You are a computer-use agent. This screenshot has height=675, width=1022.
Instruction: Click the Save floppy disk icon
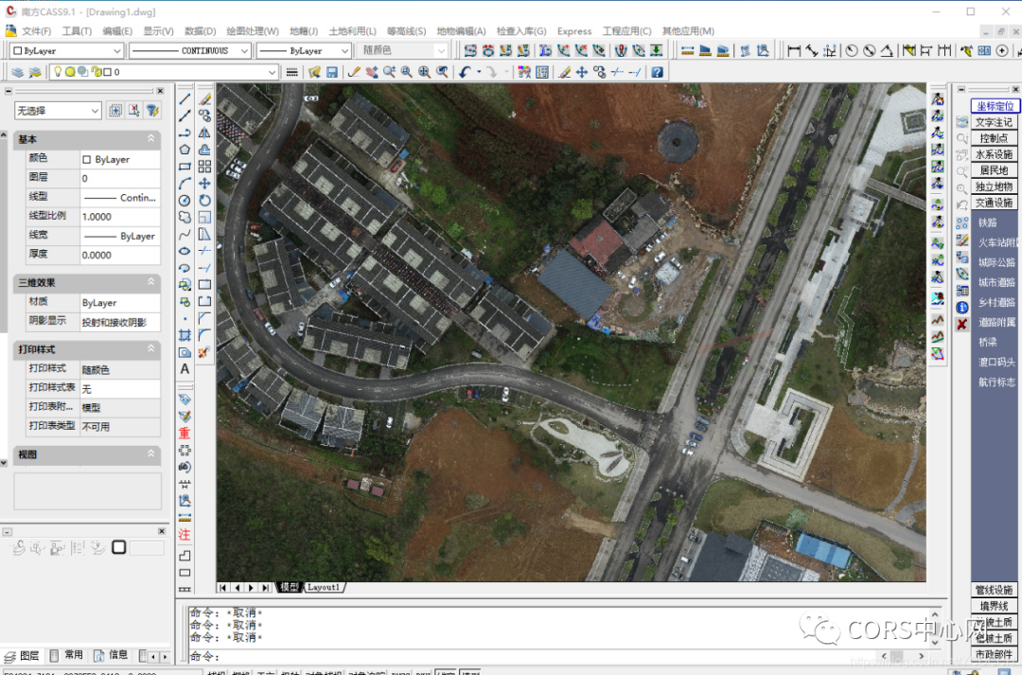click(332, 72)
